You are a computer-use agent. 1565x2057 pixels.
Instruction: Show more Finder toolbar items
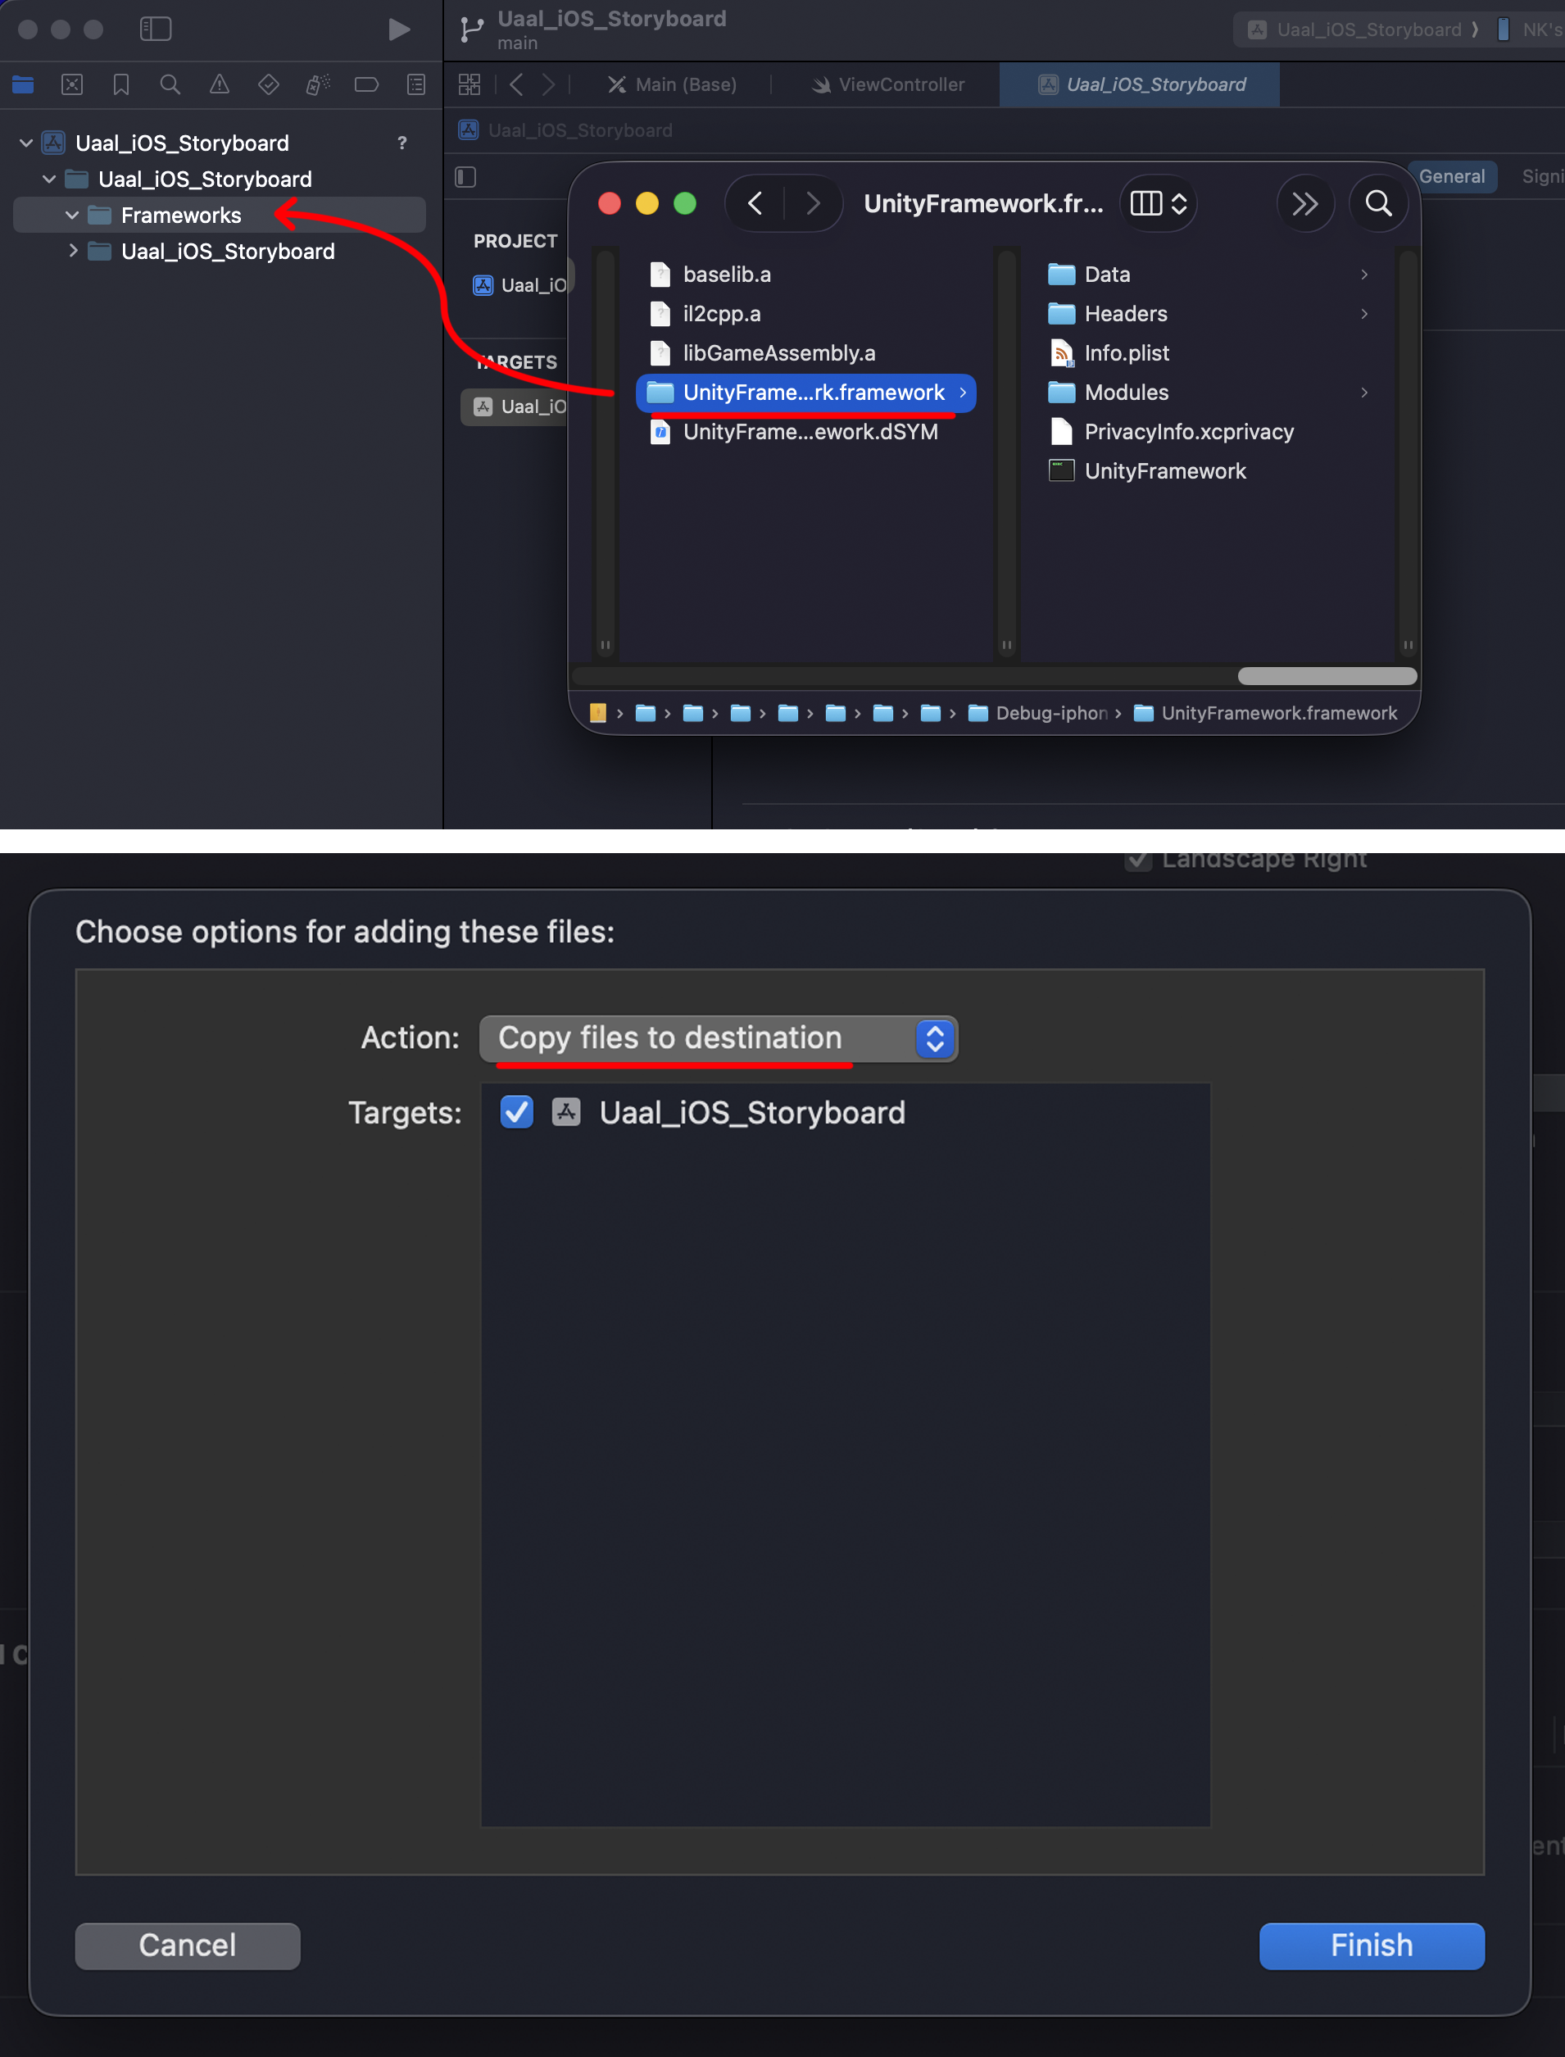point(1304,203)
